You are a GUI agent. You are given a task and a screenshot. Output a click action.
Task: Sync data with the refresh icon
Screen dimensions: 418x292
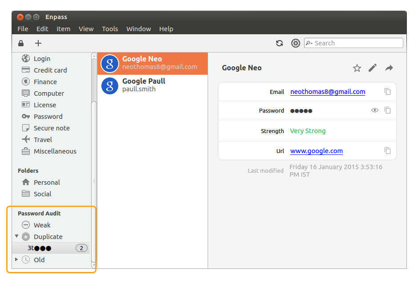pos(279,43)
